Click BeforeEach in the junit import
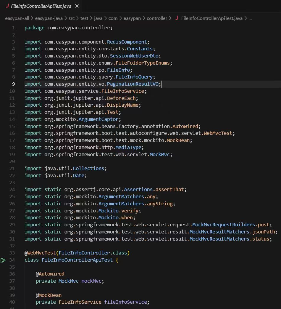 [x=121, y=98]
